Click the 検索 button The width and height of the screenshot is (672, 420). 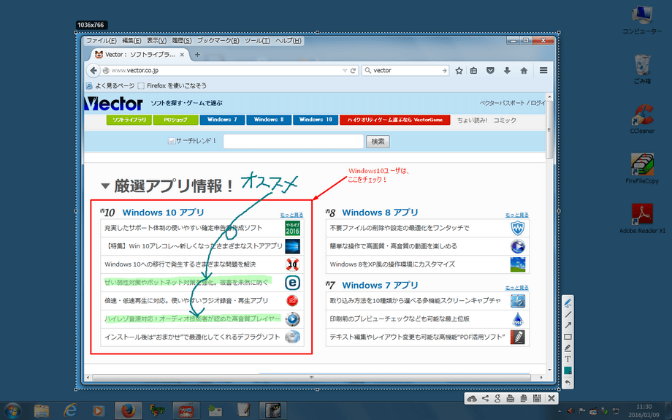click(x=378, y=142)
